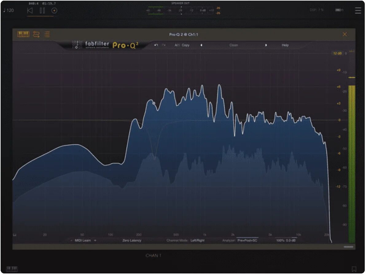Viewport: 366px width, 275px height.
Task: Open the 12 dB display range dropdown
Action: [337, 53]
